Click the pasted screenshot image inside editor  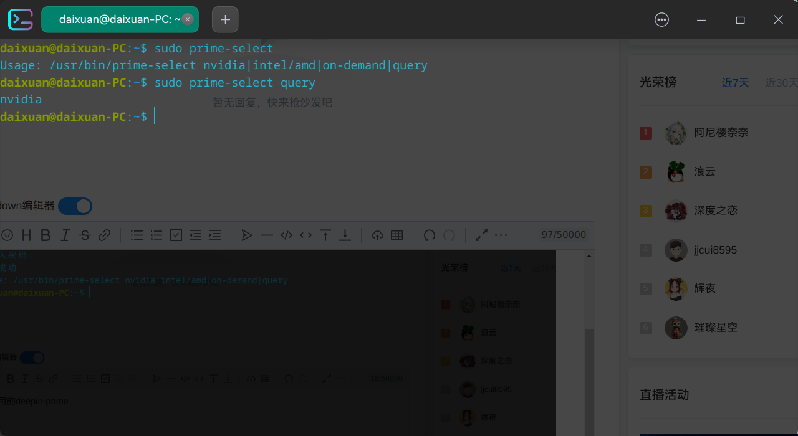click(278, 343)
